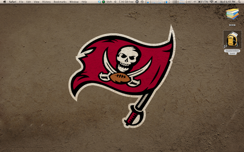The width and height of the screenshot is (244, 152).
Task: Open the View menu
Action: pos(37,2)
